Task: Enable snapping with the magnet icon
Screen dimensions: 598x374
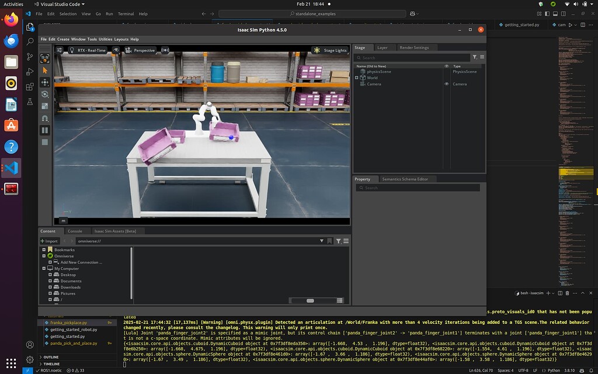Action: [46, 116]
